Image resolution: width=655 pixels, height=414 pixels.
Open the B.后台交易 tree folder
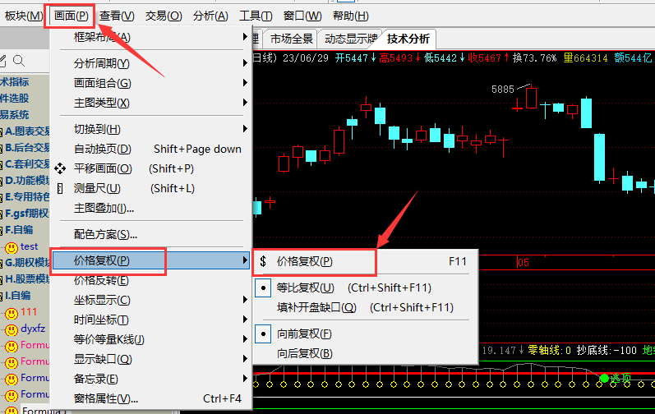[x=27, y=148]
